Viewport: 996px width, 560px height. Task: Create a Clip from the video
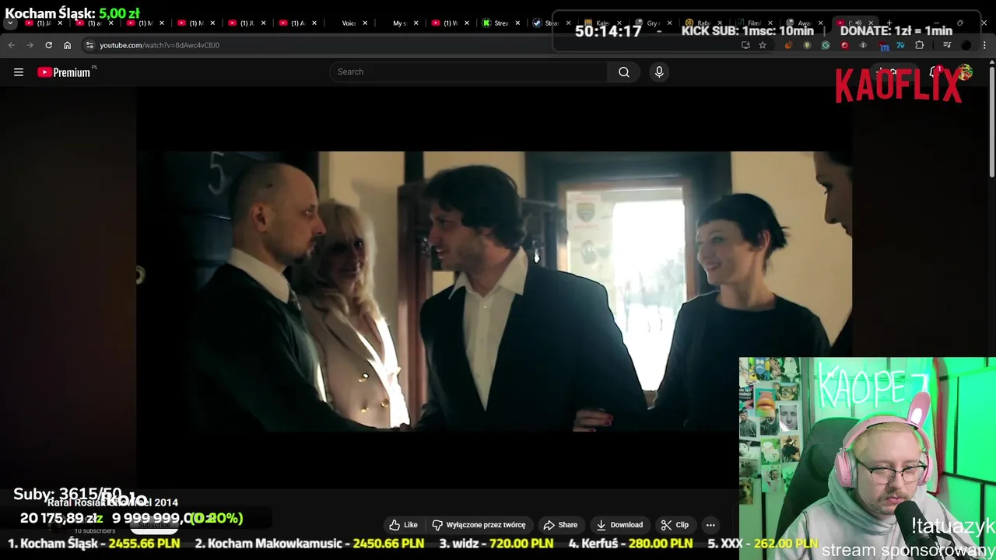675,525
